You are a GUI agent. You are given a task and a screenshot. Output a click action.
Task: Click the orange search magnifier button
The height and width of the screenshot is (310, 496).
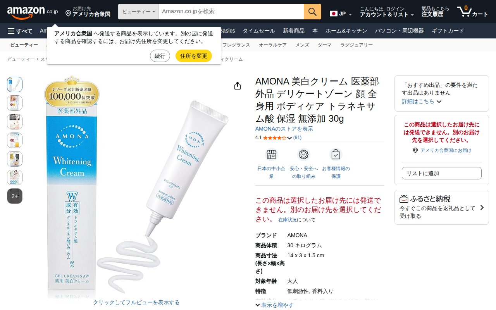tap(312, 12)
